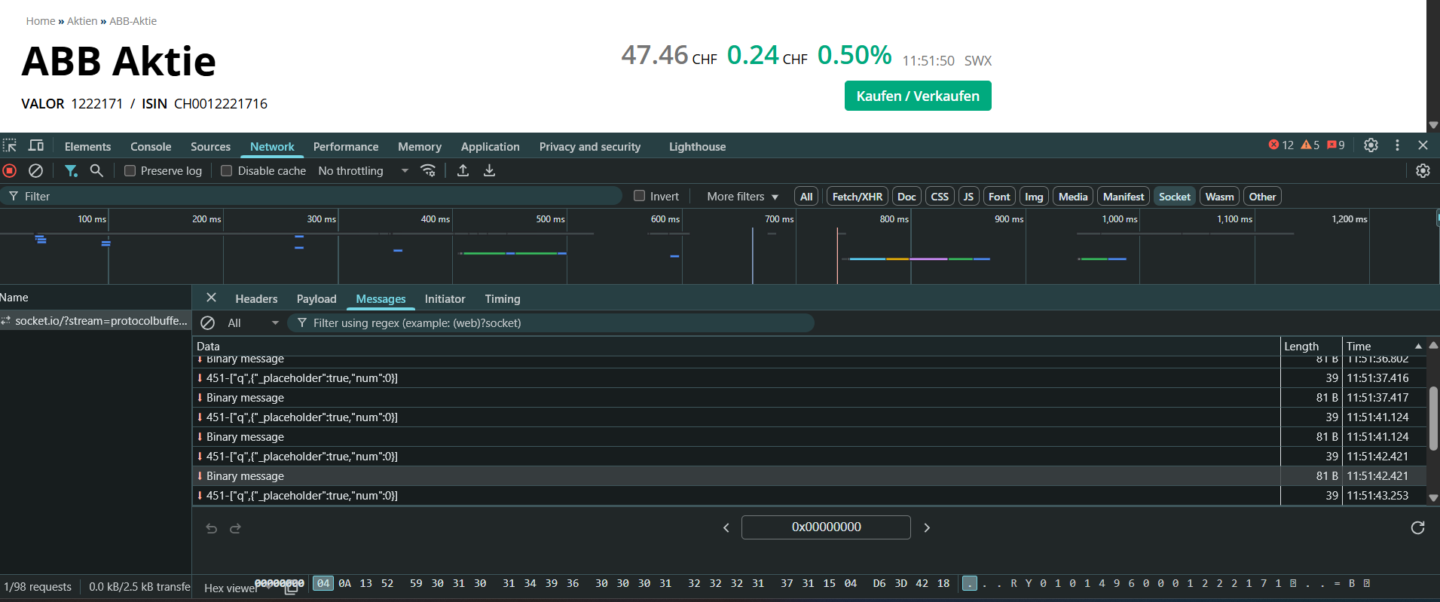
Task: Click the hex address 0x00000000 field
Action: pos(826,527)
